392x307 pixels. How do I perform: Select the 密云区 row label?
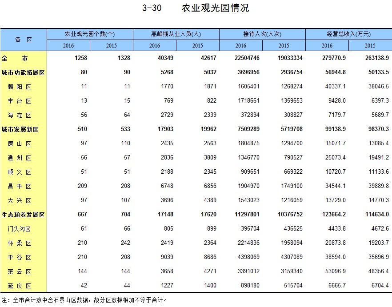[20, 272]
